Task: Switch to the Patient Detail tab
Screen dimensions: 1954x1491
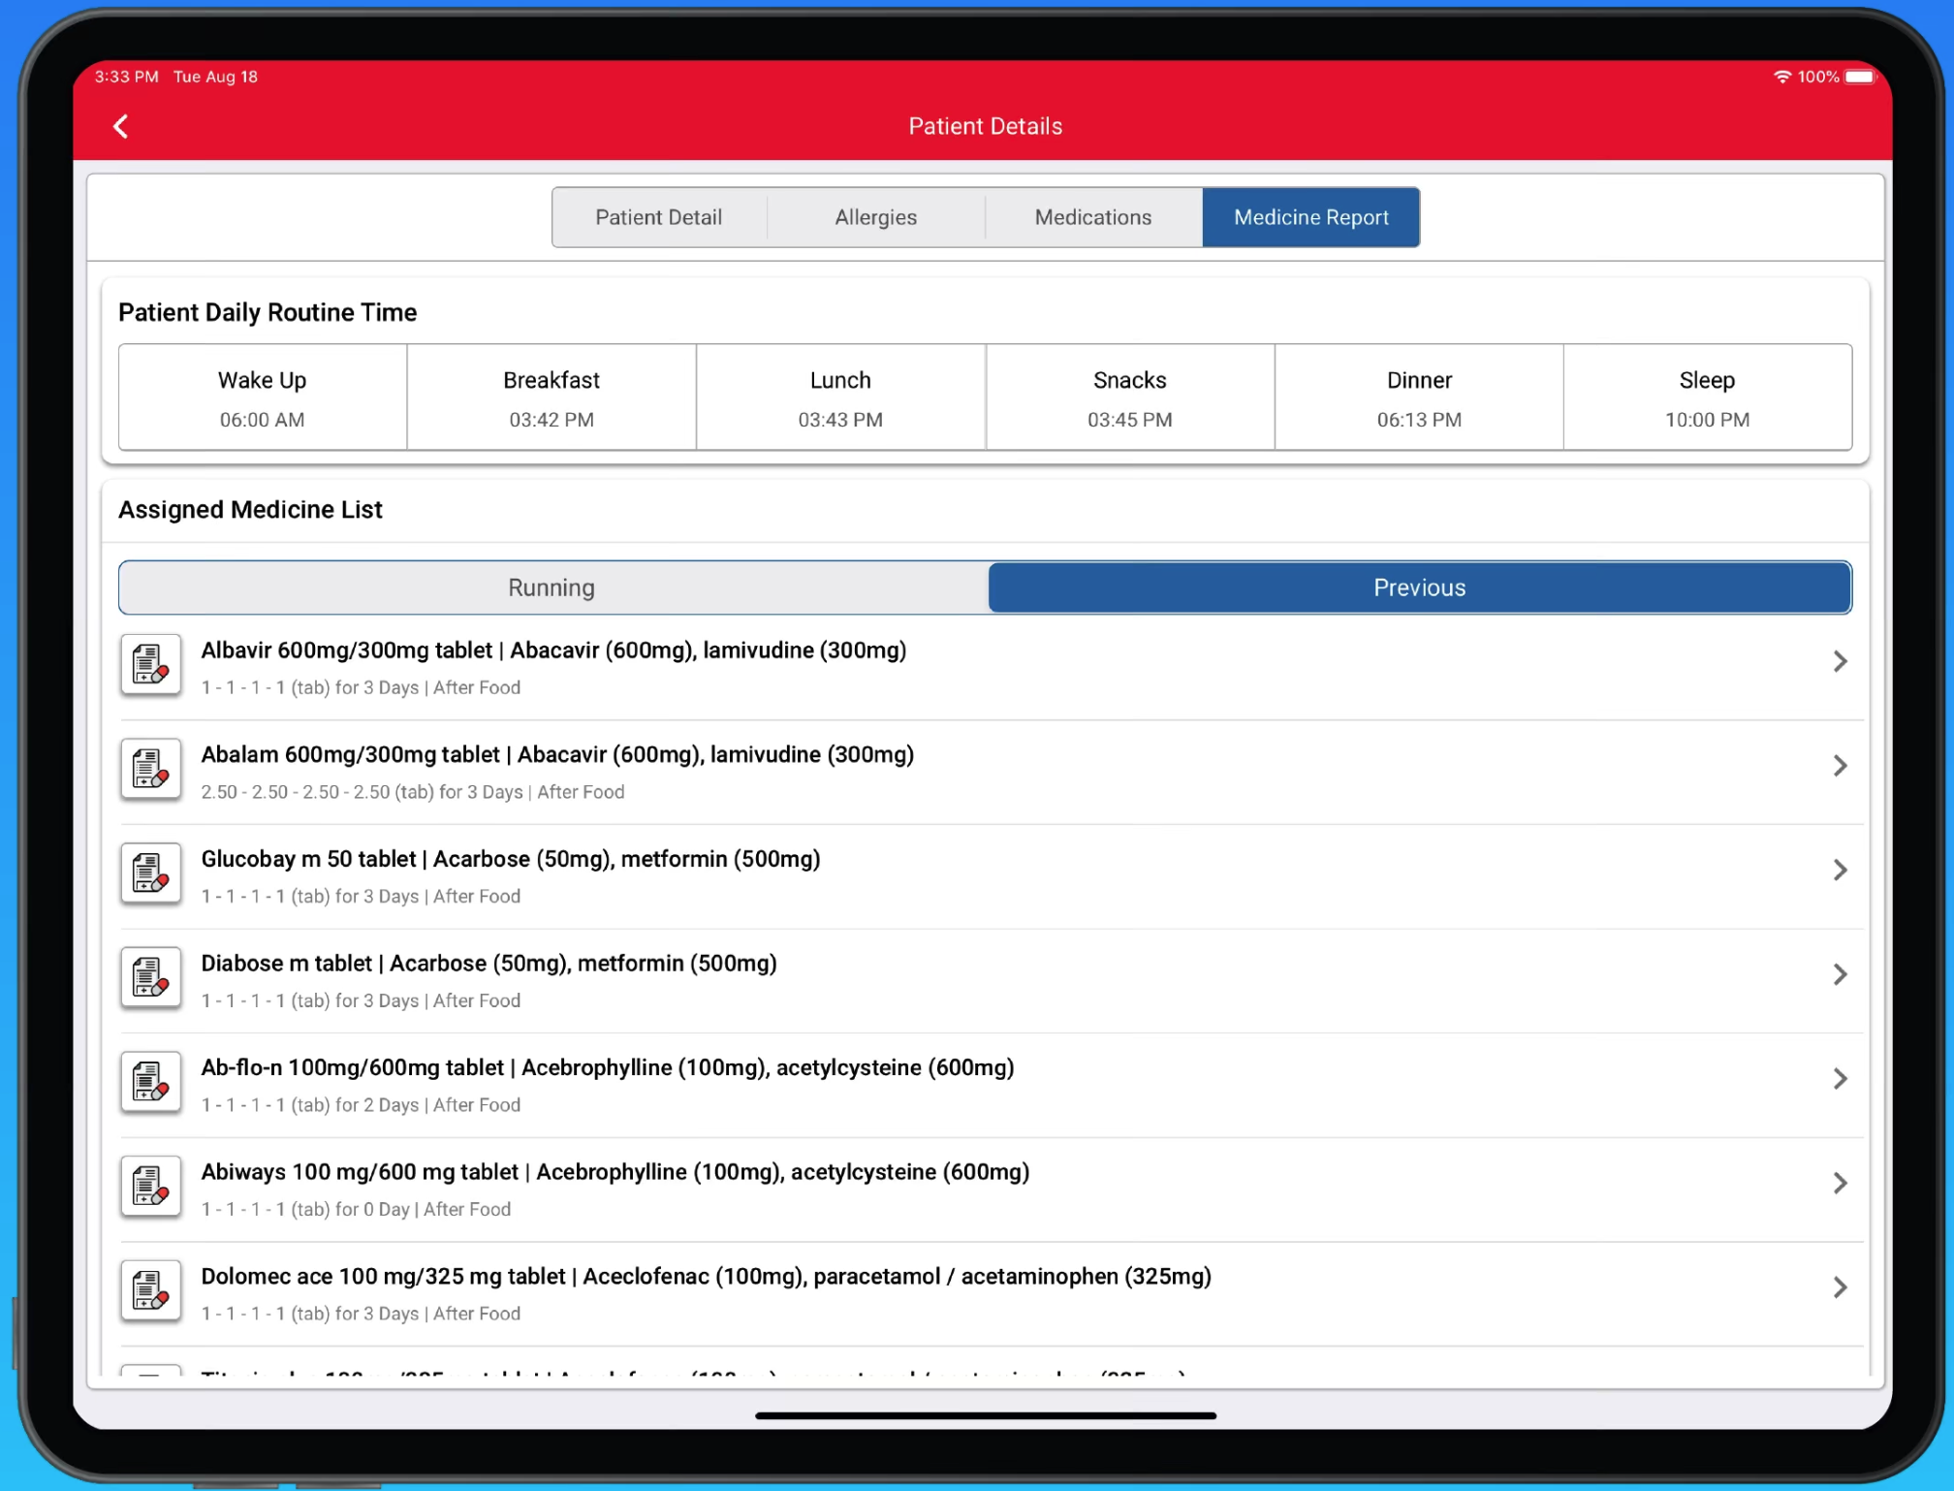Action: point(659,217)
